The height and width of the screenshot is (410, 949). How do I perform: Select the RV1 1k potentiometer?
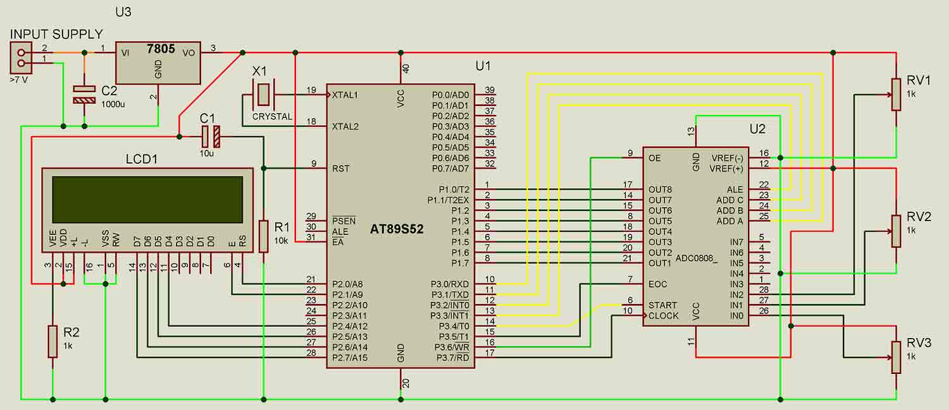(x=897, y=95)
